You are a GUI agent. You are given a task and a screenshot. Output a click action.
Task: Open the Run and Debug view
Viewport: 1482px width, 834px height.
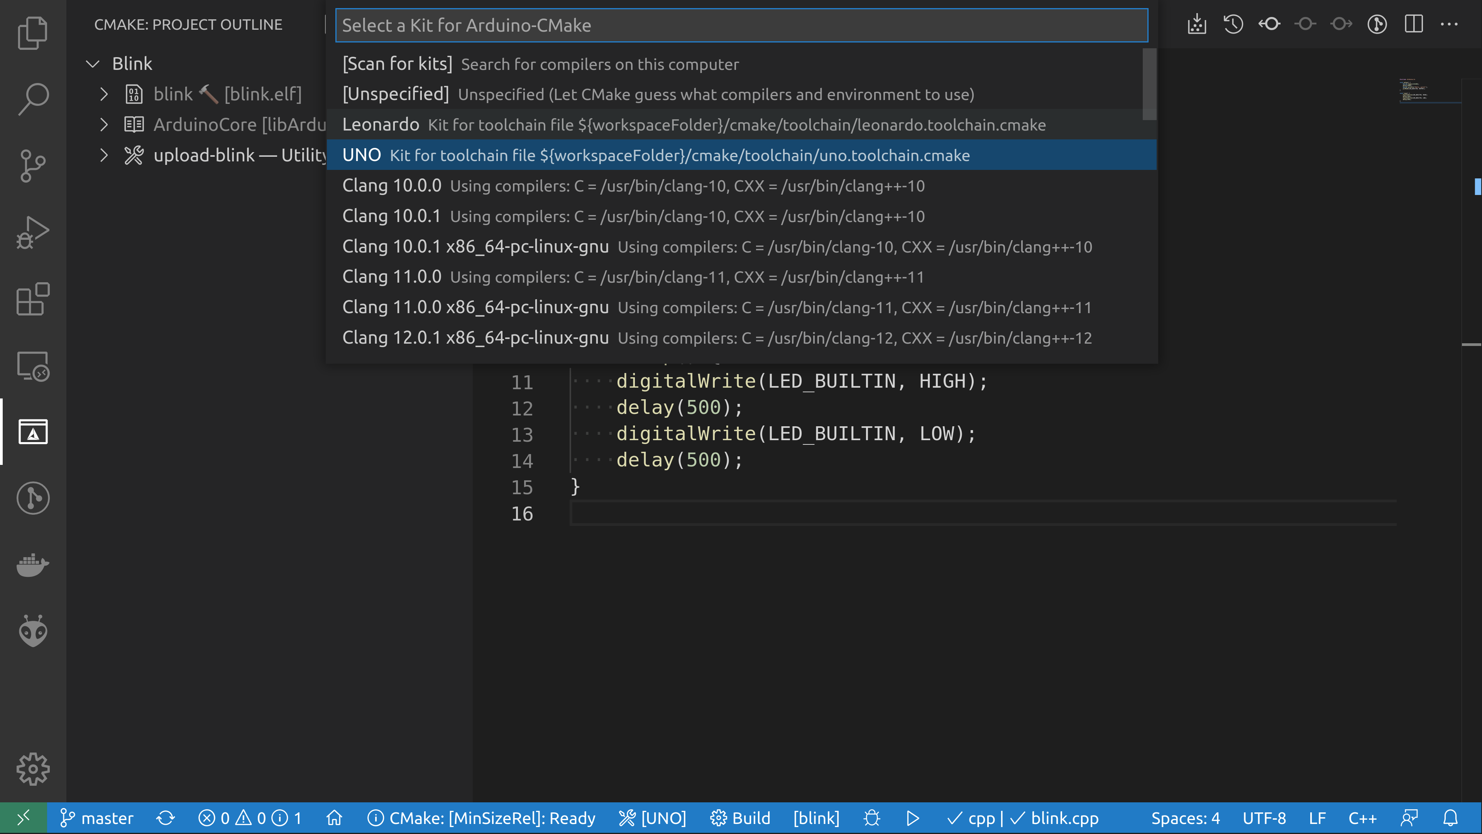coord(33,232)
